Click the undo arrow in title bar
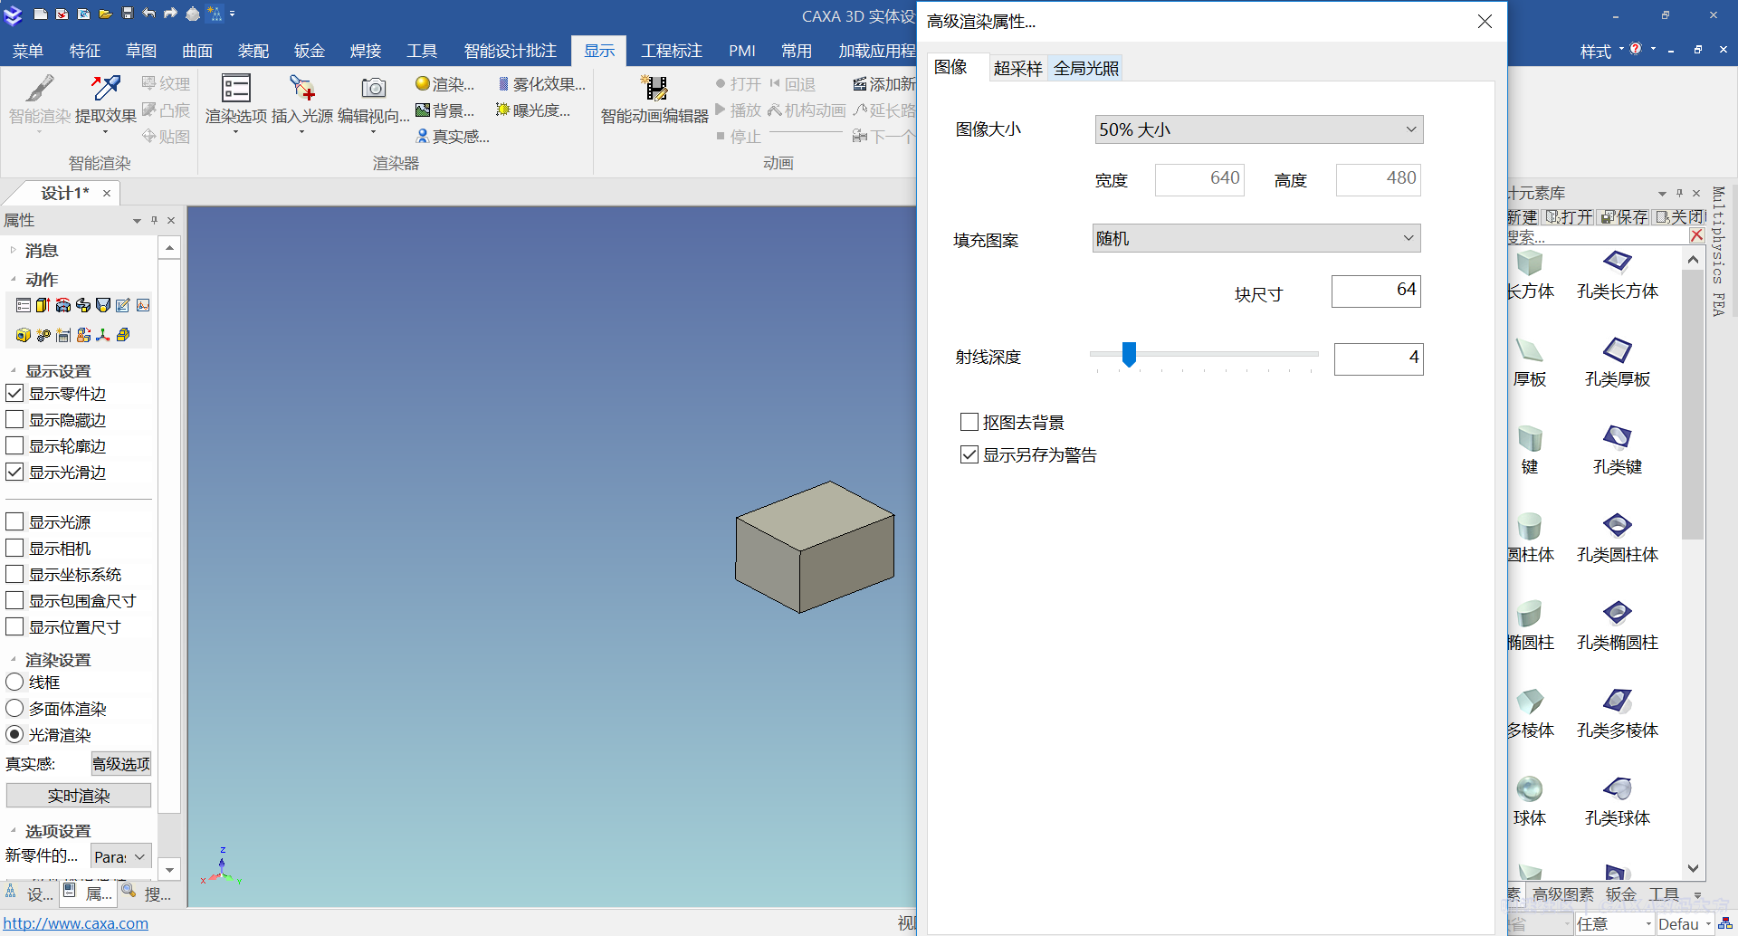 click(148, 14)
